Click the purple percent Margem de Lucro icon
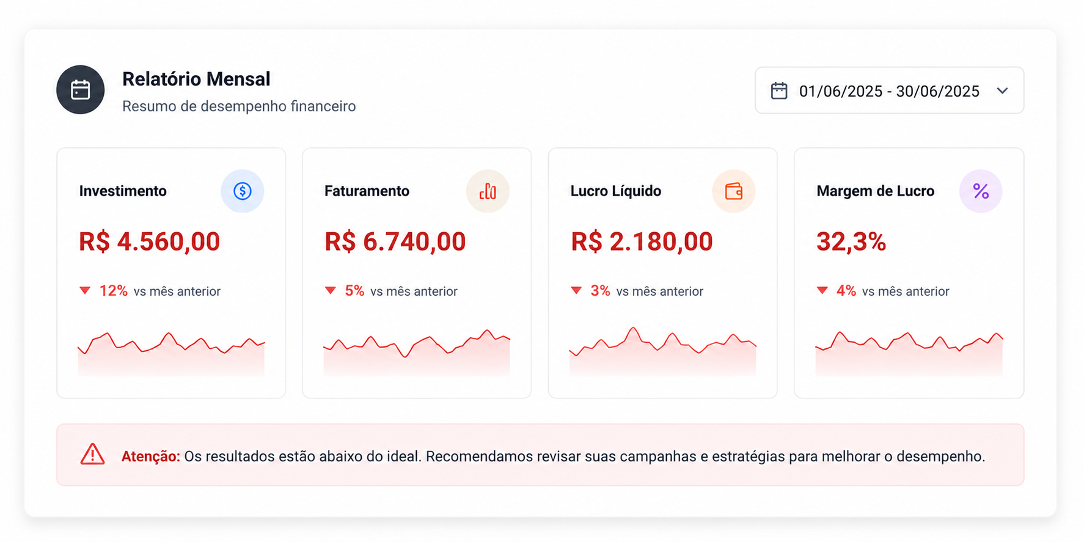1084x542 pixels. [x=981, y=191]
